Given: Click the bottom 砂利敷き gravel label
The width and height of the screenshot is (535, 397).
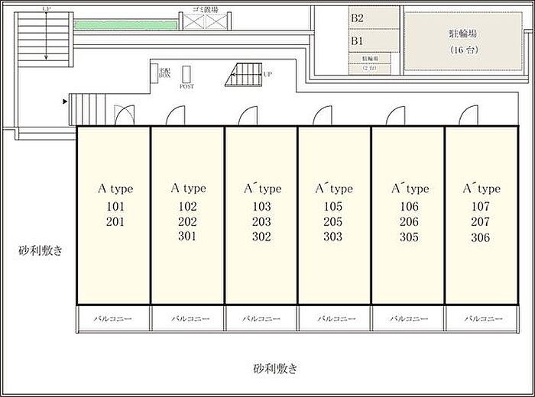Looking at the screenshot, I should (x=275, y=369).
